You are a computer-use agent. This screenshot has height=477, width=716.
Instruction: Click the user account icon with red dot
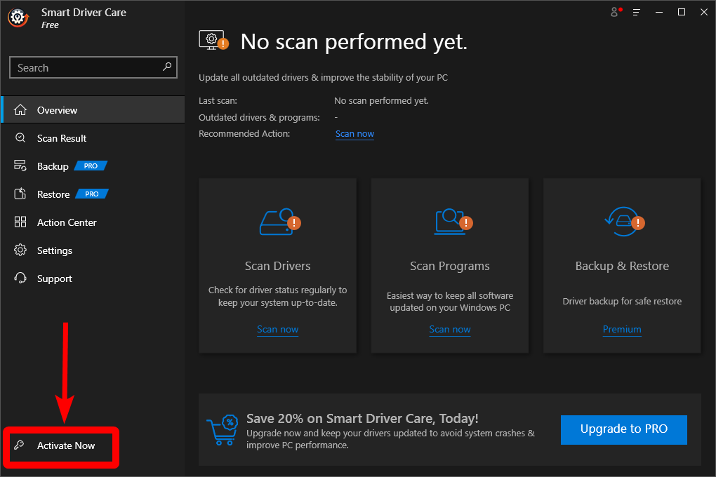[x=616, y=12]
